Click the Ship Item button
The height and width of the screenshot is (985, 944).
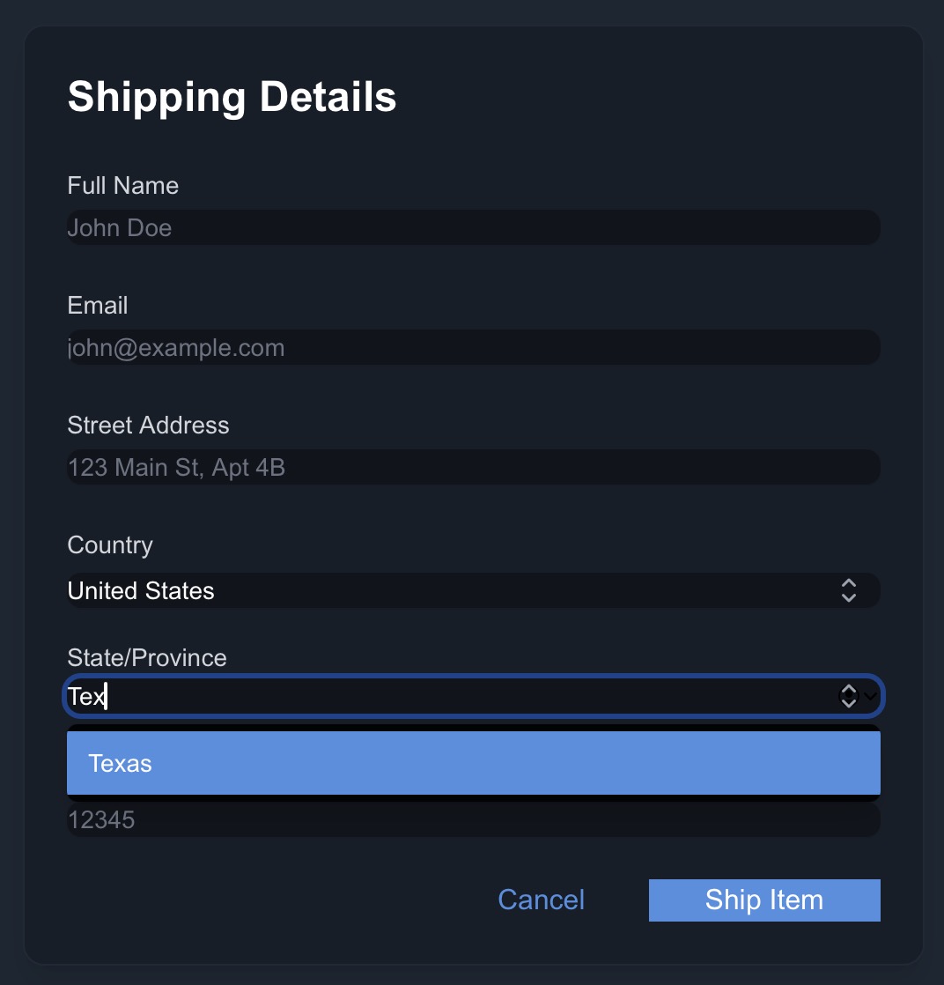[x=764, y=900]
